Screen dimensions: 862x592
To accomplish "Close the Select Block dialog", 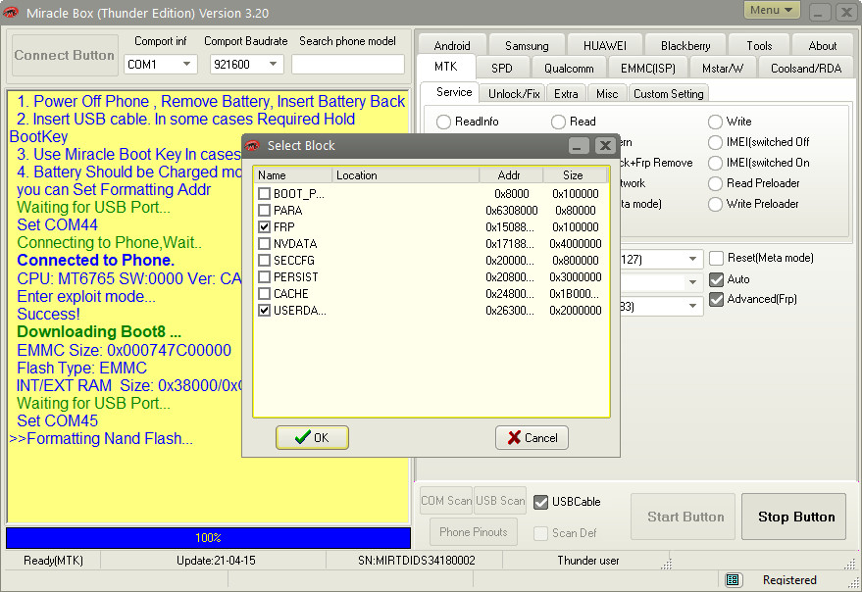I will 605,146.
